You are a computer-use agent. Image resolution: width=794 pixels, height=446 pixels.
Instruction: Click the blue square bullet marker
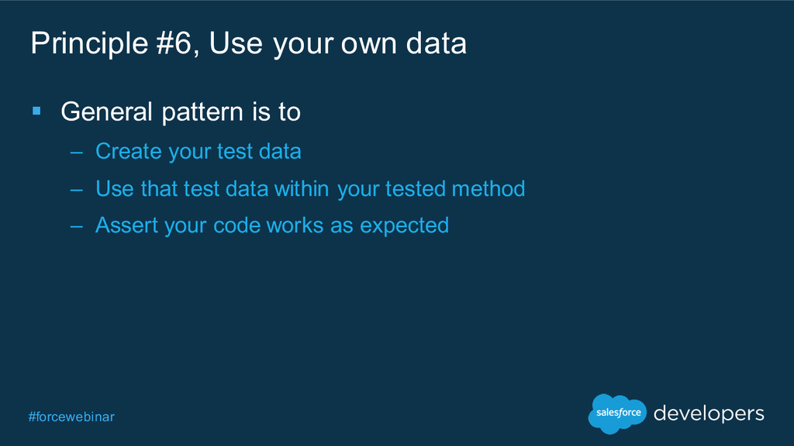point(36,111)
